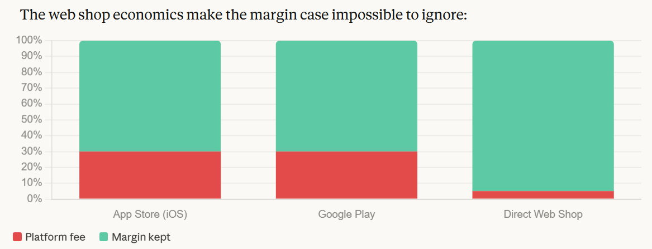Viewport: 652px width, 249px height.
Task: Click the 70% y-axis label
Action: [x=31, y=88]
